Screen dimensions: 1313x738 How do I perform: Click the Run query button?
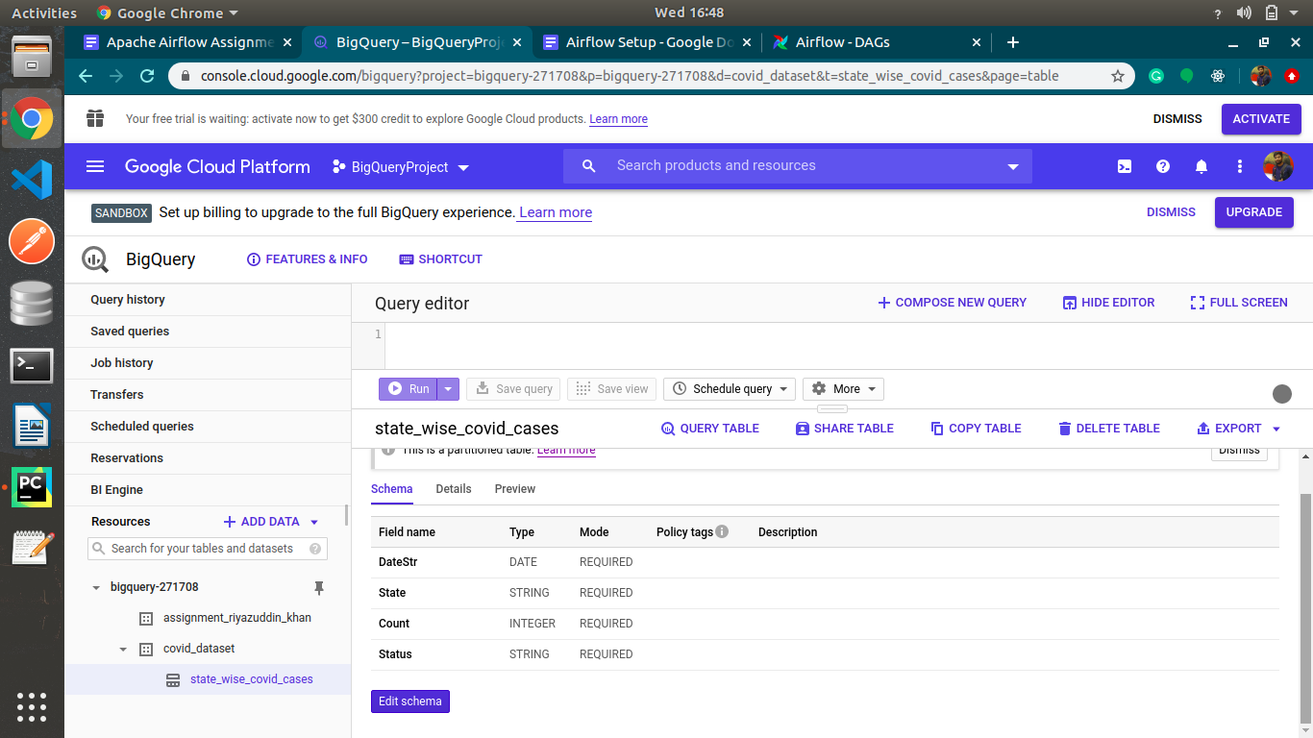(409, 389)
